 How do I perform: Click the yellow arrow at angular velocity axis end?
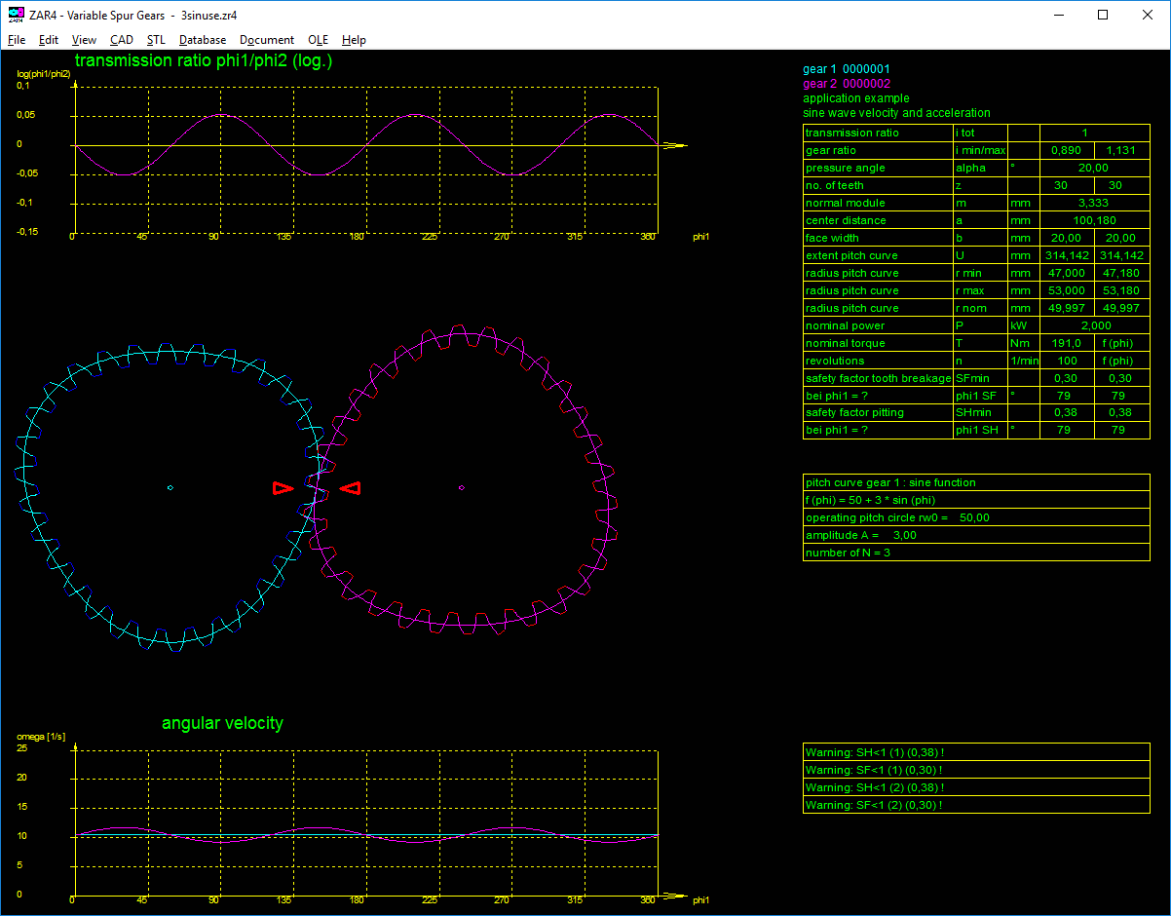(x=675, y=896)
